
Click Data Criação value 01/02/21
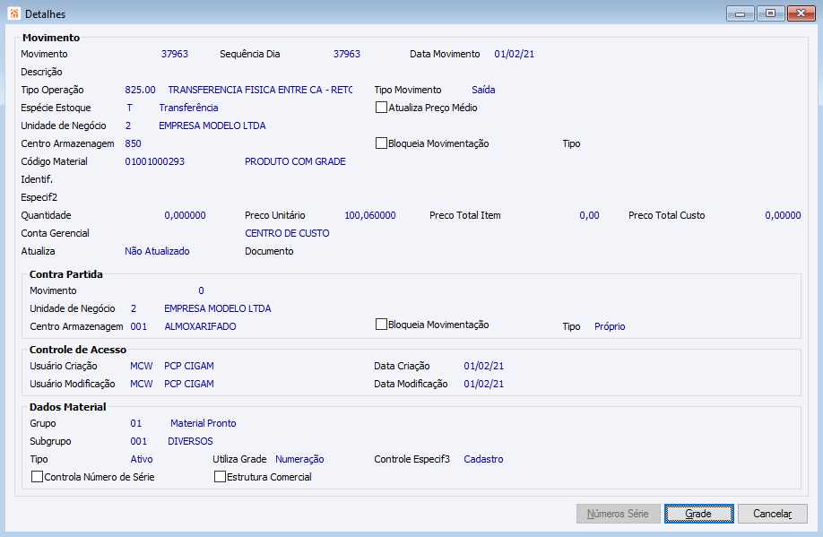[483, 366]
